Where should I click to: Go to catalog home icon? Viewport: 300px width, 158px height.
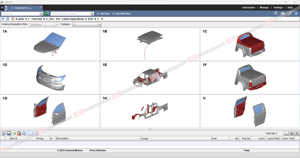pos(12,19)
